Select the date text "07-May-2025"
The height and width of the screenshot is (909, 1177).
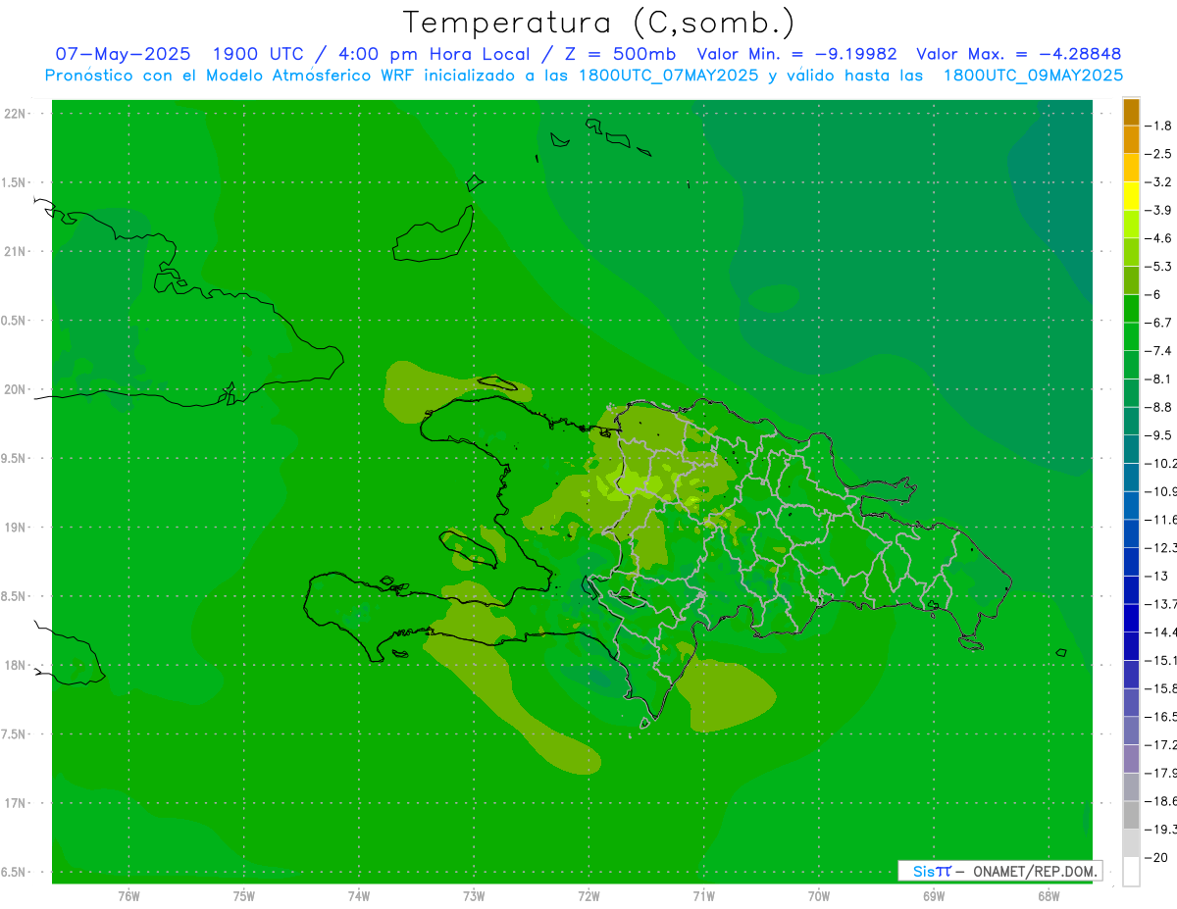(x=123, y=54)
